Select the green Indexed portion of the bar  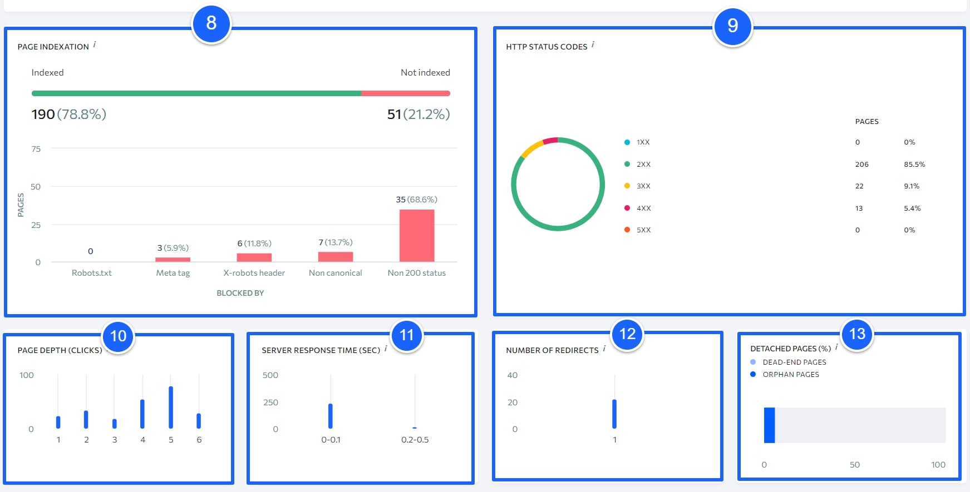pos(196,93)
